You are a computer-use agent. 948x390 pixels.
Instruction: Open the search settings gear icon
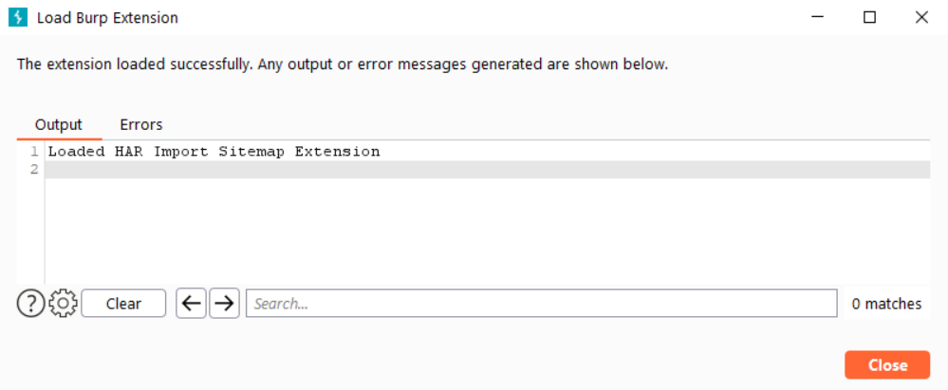point(63,304)
